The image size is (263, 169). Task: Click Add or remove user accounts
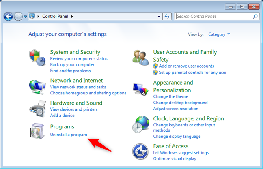186,66
